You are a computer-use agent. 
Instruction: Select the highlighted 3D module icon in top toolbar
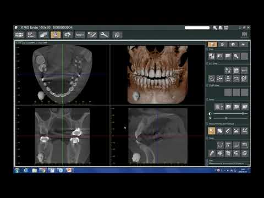click(x=56, y=35)
